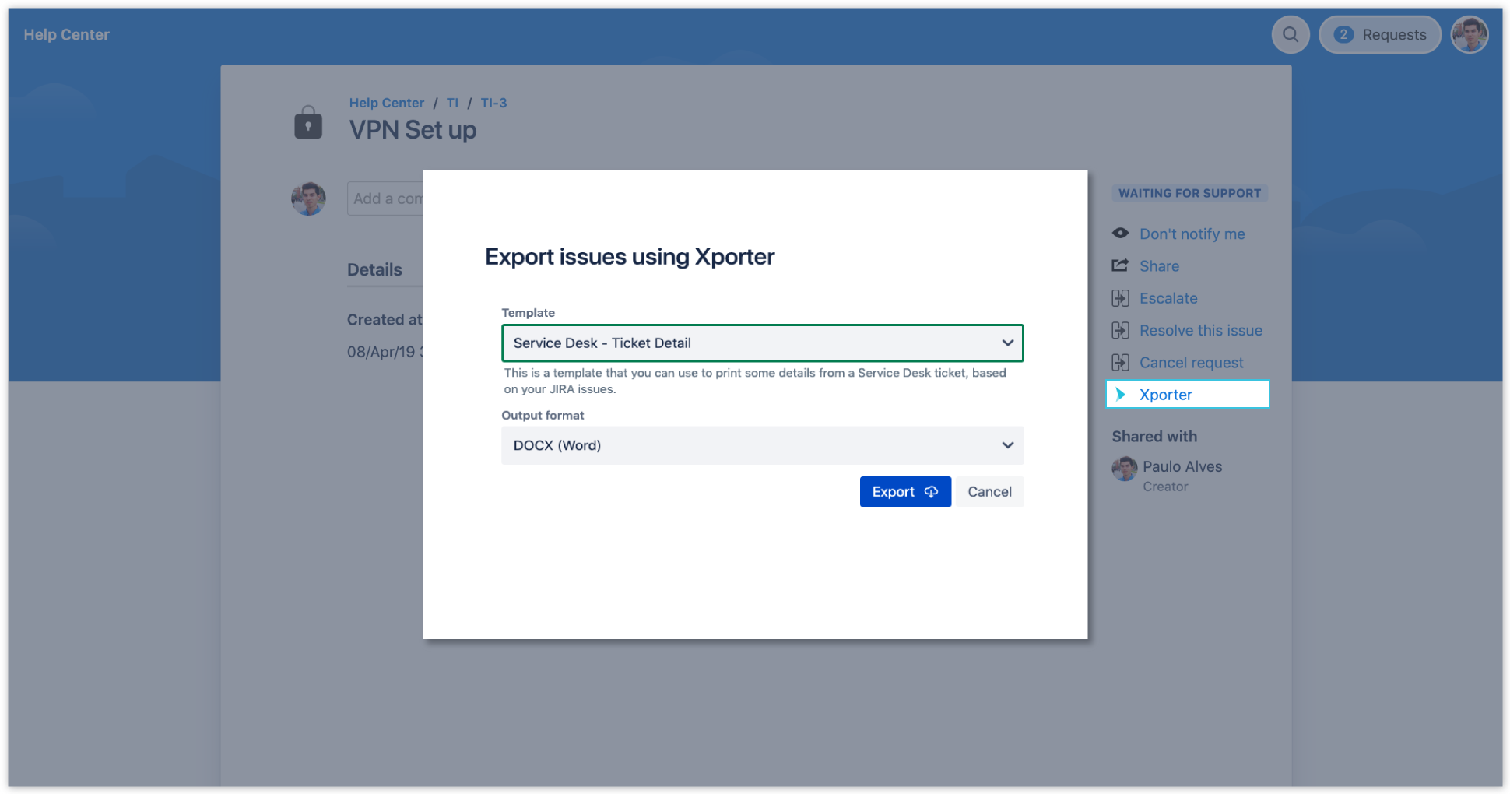Click the Xporter arrow icon in sidebar
1510x794 pixels.
[x=1120, y=395]
